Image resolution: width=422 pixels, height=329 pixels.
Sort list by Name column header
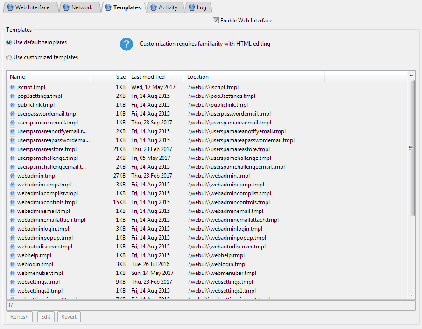click(x=47, y=77)
